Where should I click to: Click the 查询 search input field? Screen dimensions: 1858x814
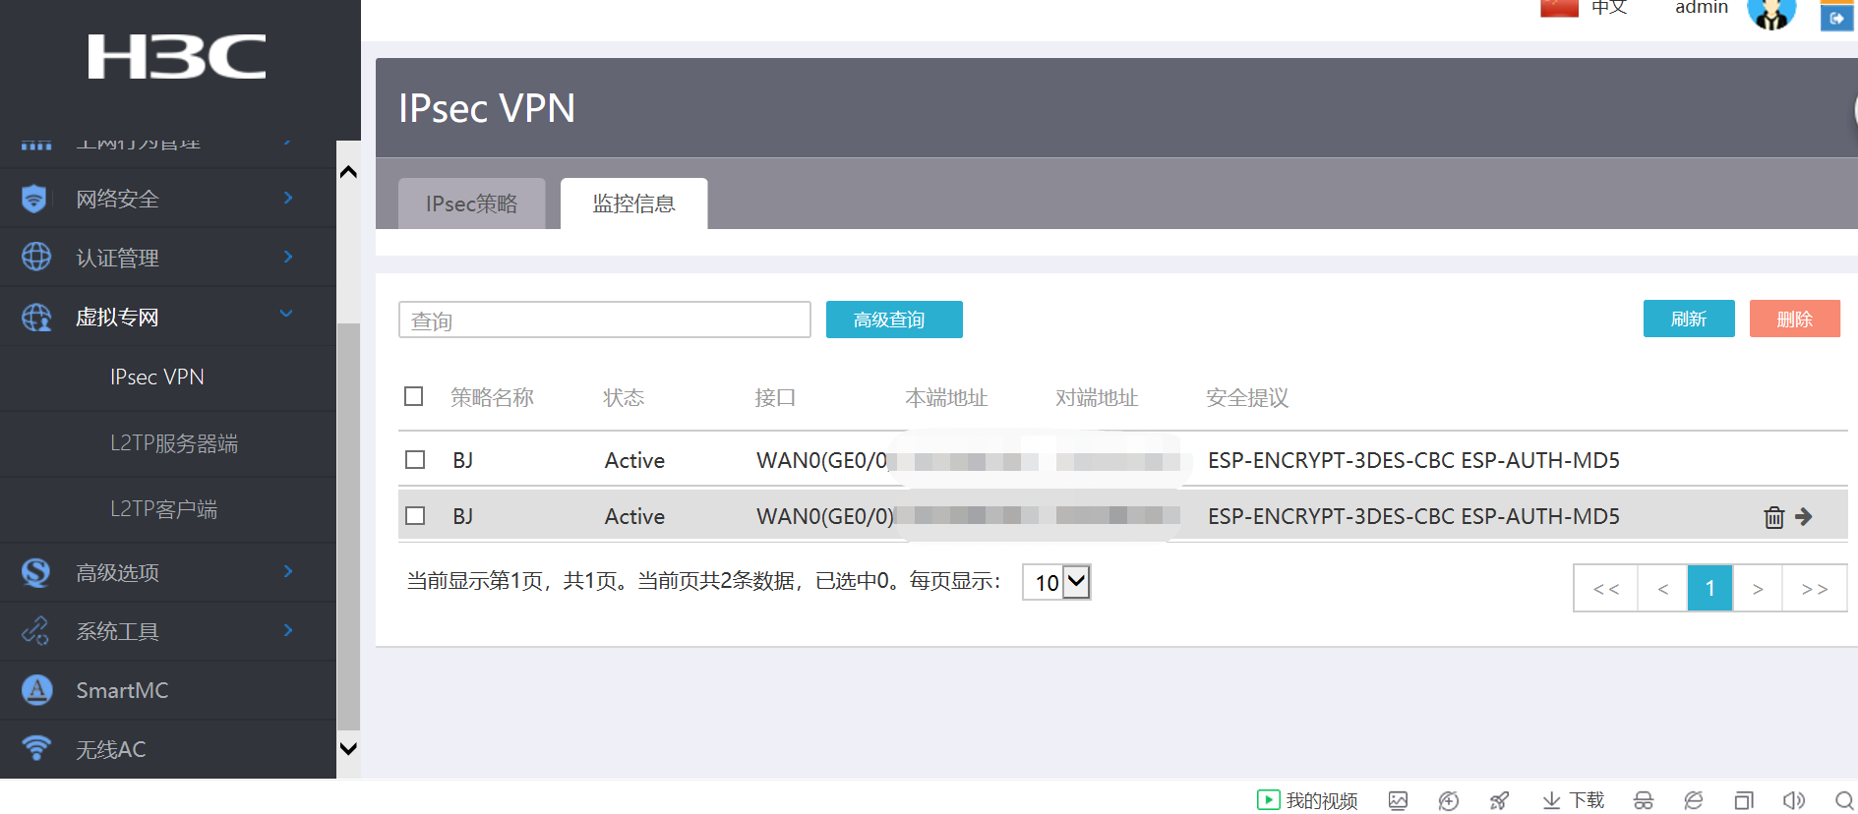coord(605,320)
